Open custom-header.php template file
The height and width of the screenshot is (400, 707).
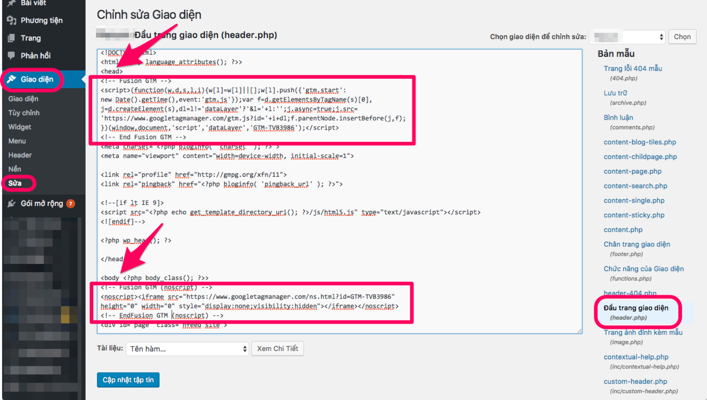pos(635,381)
